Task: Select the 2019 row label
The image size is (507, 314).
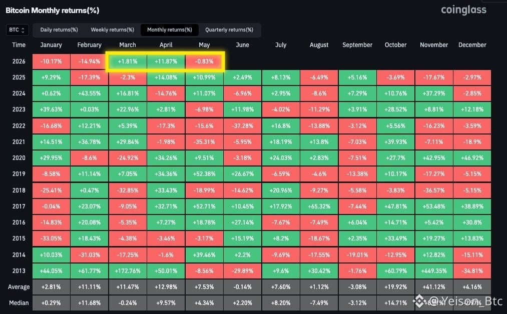Action: pyautogui.click(x=19, y=174)
